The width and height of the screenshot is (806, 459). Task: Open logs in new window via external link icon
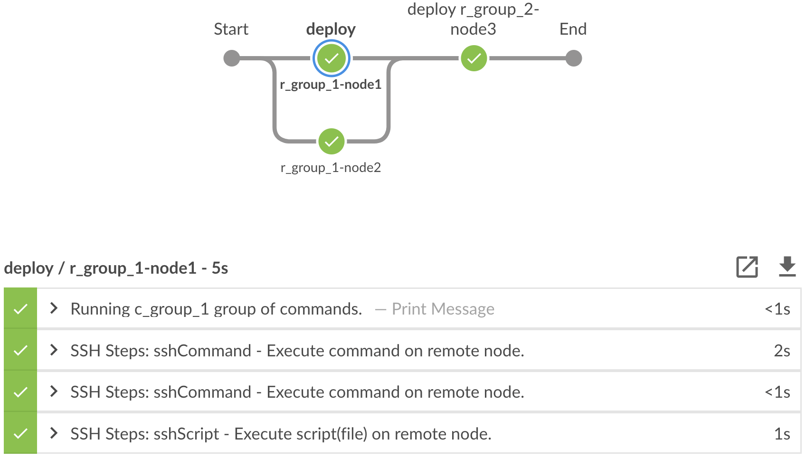pyautogui.click(x=747, y=268)
